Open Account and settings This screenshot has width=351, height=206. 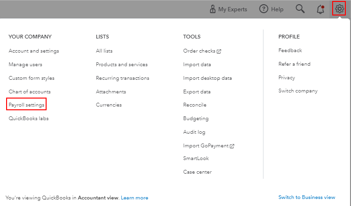(33, 51)
